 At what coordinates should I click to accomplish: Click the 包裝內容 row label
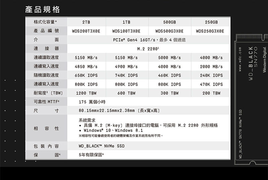46,146
